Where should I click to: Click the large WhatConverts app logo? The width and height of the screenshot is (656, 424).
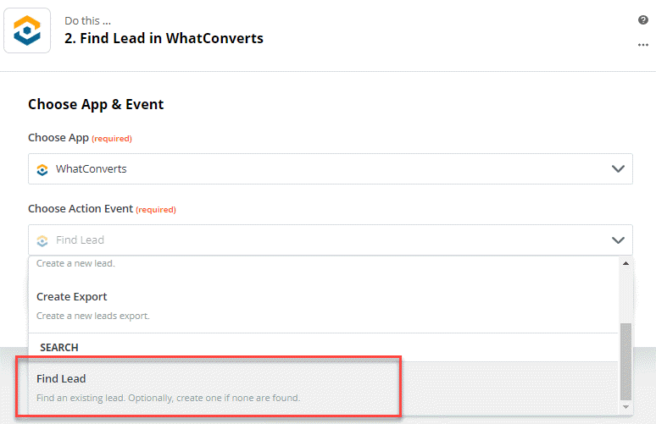27,30
